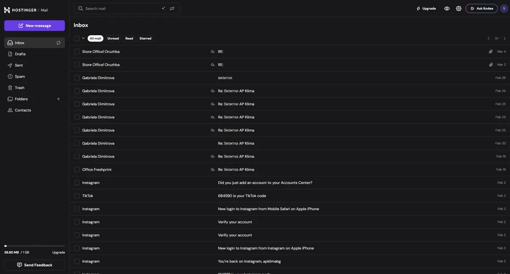Click attachment paperclip on Mar 4 email
The width and height of the screenshot is (510, 274).
click(490, 51)
